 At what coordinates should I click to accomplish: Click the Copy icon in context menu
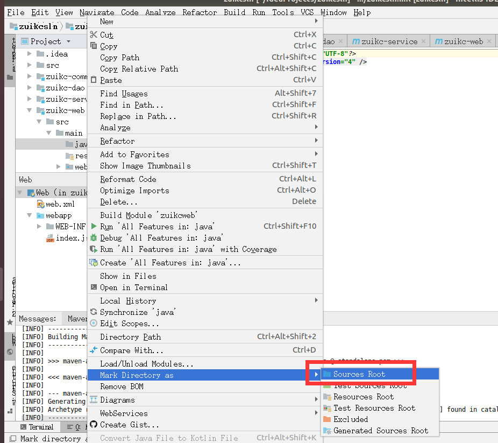point(94,46)
